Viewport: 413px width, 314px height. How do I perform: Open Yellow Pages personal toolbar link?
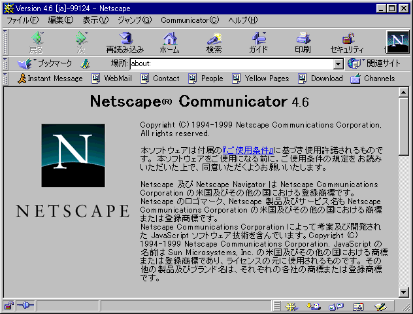[261, 78]
